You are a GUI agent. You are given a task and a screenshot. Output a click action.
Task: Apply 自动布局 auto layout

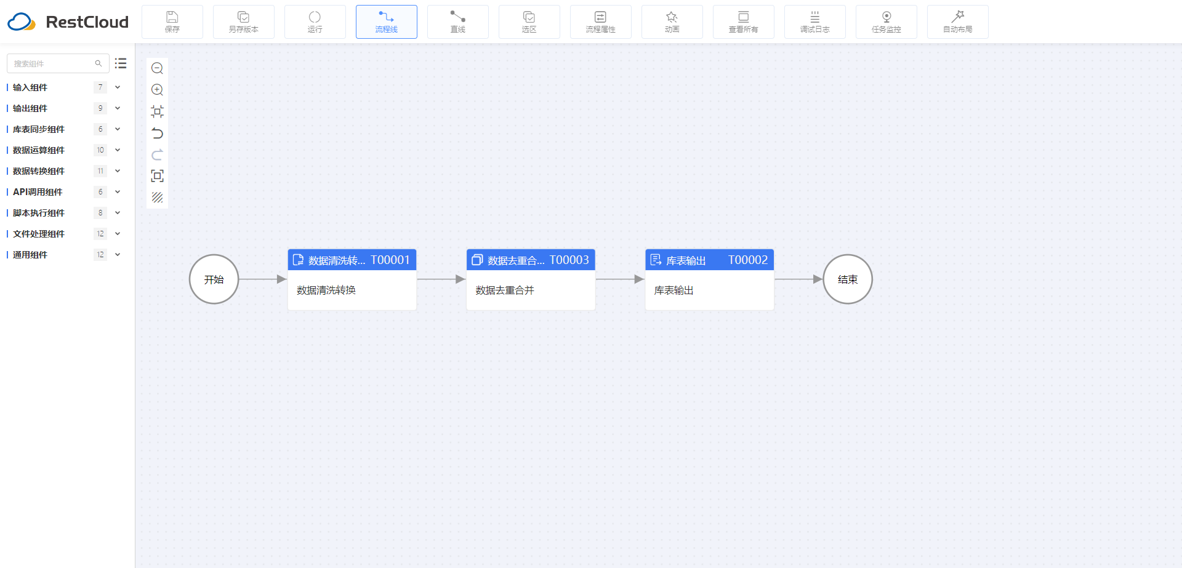958,22
